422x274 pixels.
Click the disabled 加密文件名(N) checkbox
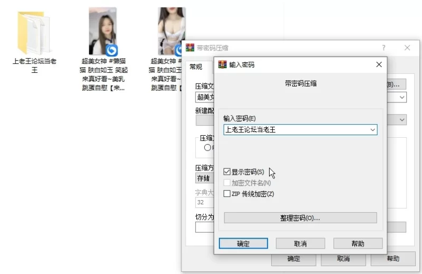coord(227,183)
